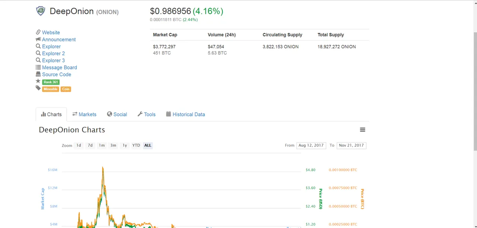Click the 0.00011811 BTC price text
477x228 pixels.
coord(166,20)
